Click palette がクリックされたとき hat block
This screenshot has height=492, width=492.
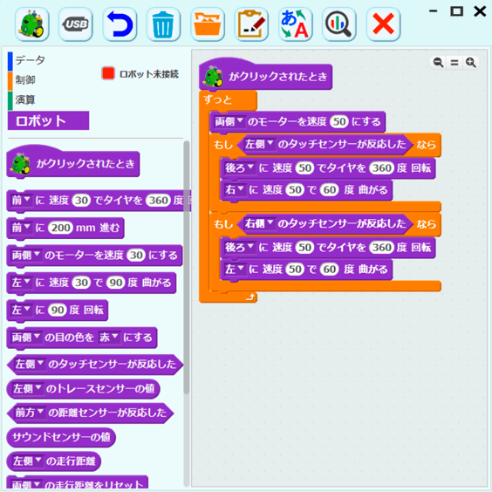pos(72,162)
